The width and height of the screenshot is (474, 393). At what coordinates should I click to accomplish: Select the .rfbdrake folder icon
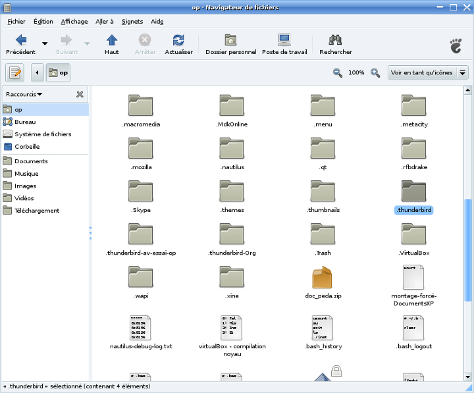click(x=413, y=148)
